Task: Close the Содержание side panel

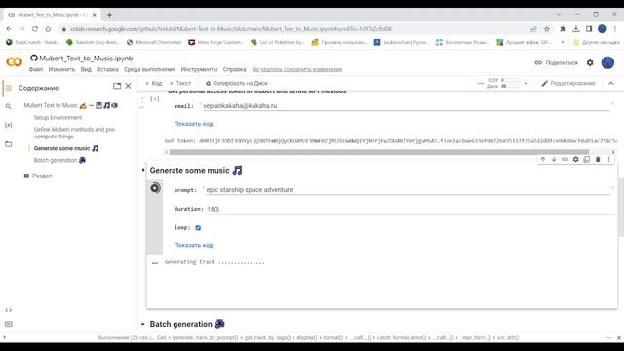Action: tap(128, 86)
